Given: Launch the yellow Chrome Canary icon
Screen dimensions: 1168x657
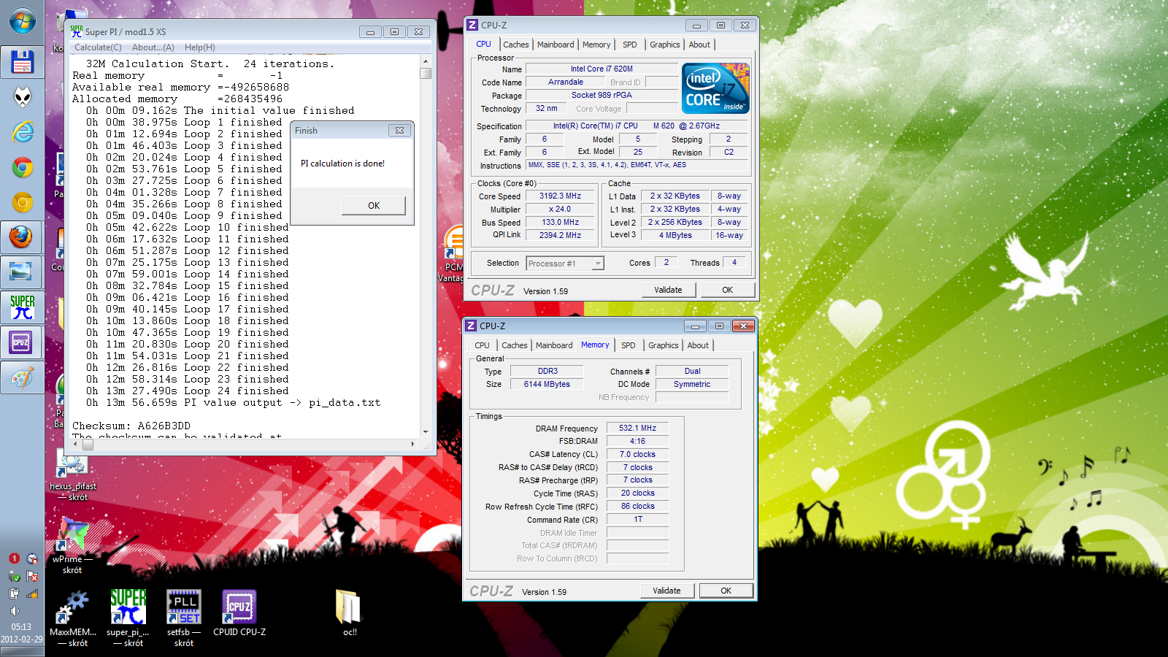Looking at the screenshot, I should (22, 202).
